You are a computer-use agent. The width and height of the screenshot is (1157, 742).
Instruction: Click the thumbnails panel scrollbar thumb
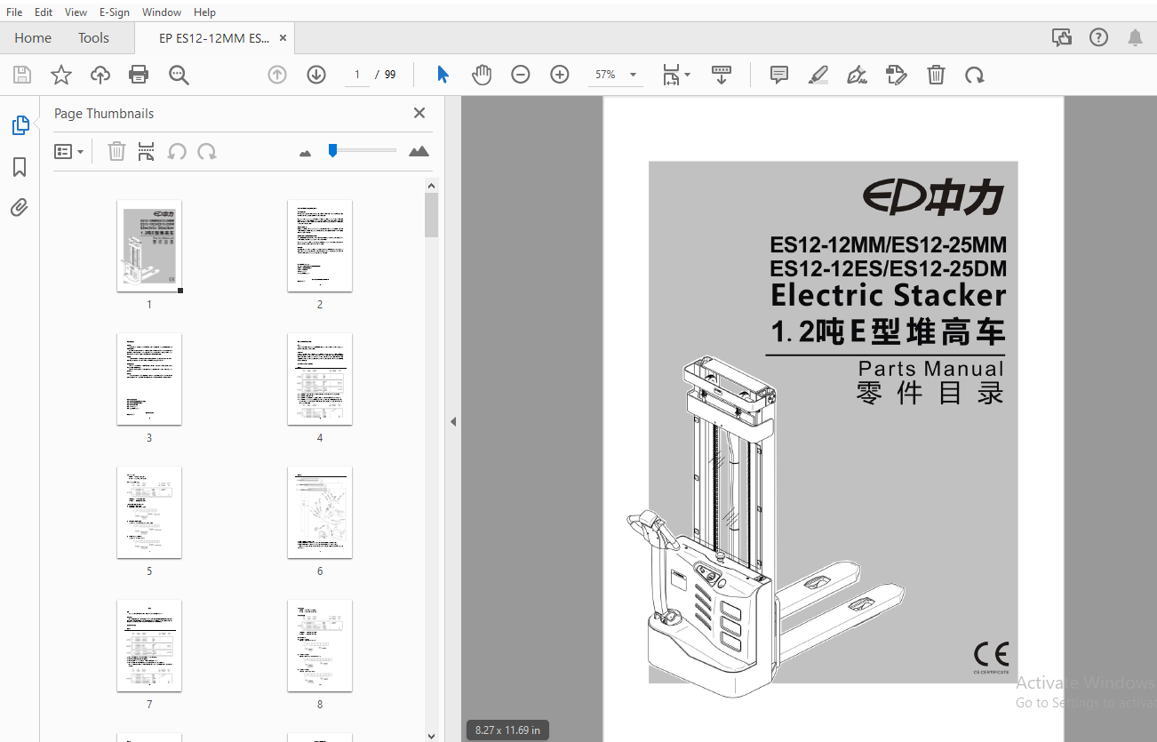431,215
